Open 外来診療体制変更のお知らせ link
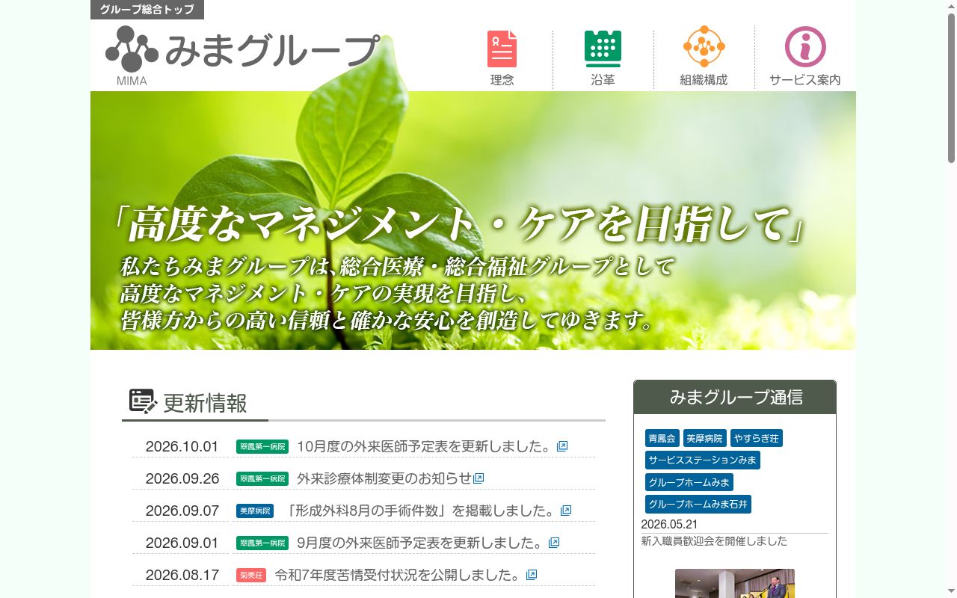Viewport: 957px width, 598px height. [x=384, y=478]
